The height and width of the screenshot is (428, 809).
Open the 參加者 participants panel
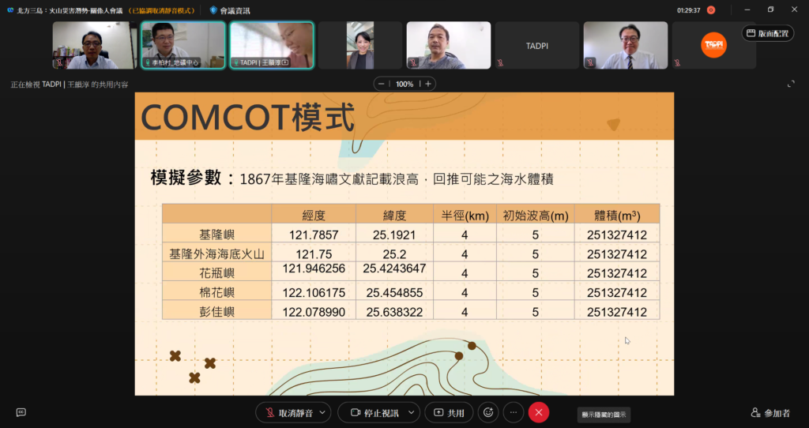click(x=771, y=413)
